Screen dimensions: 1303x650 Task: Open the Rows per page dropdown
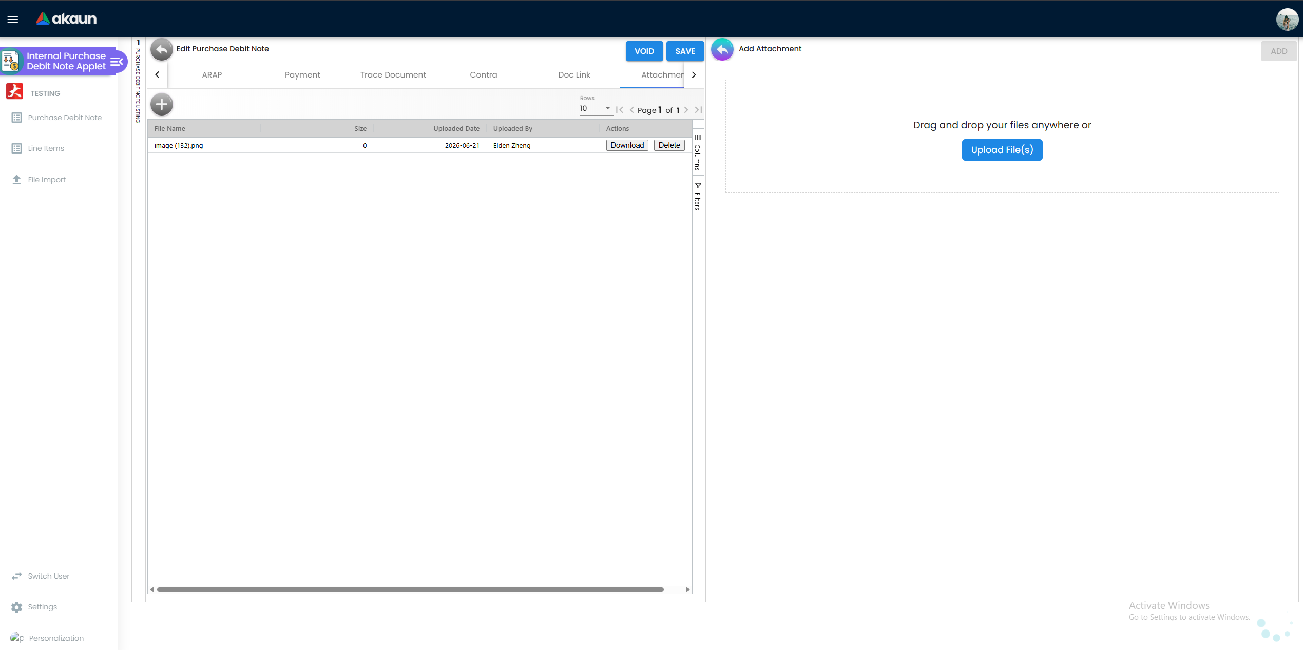point(596,108)
